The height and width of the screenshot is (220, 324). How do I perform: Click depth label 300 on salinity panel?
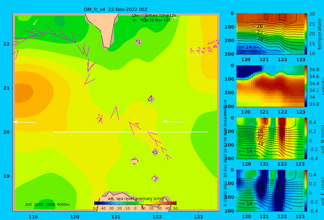pyautogui.click(x=229, y=106)
